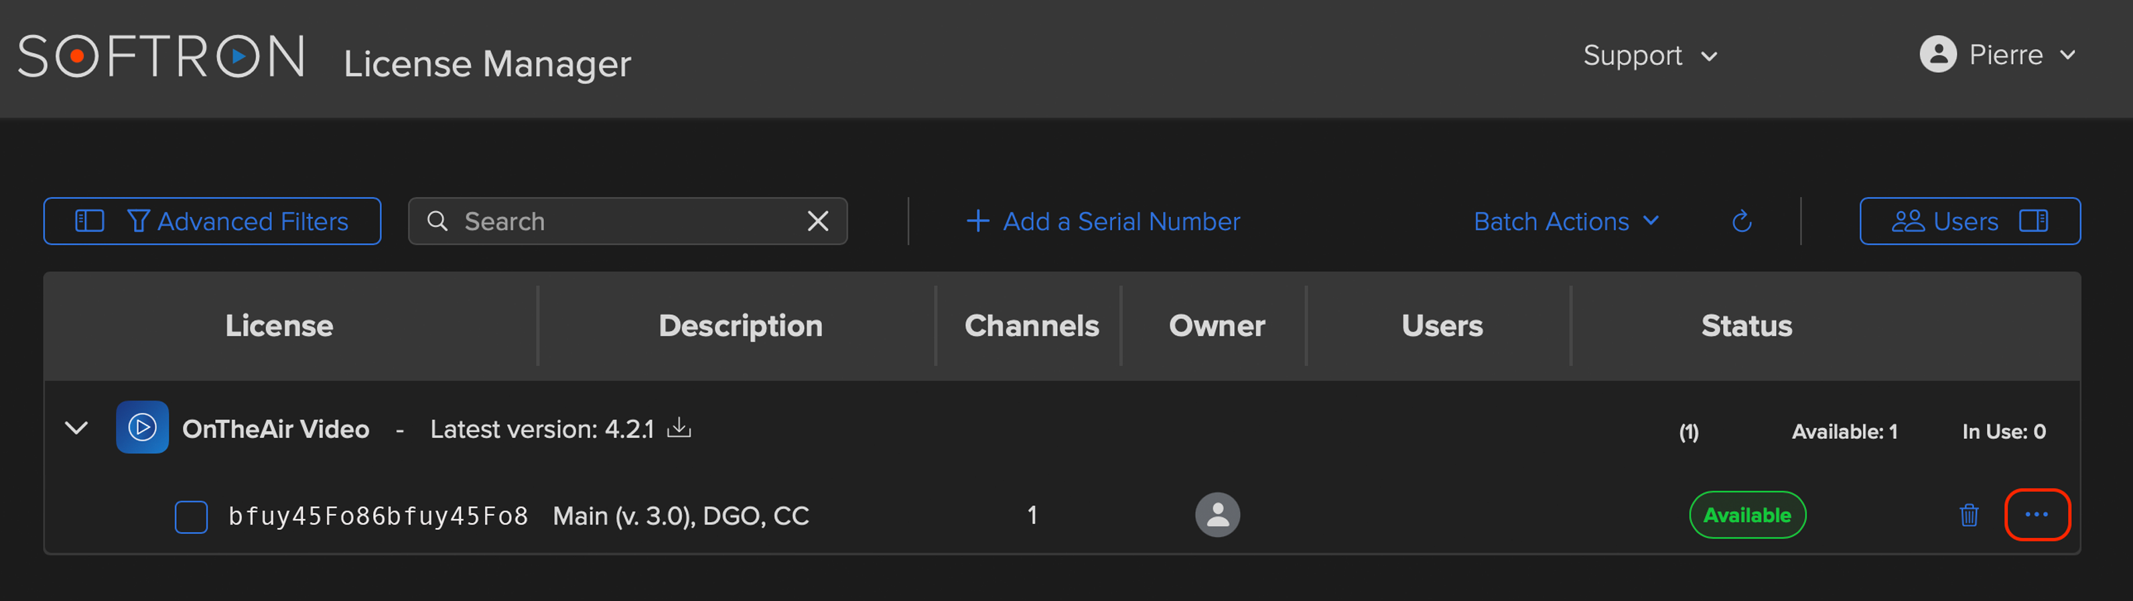Sort by the License column header

(279, 326)
